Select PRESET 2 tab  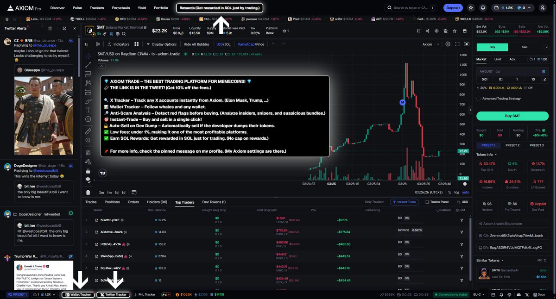(512, 145)
